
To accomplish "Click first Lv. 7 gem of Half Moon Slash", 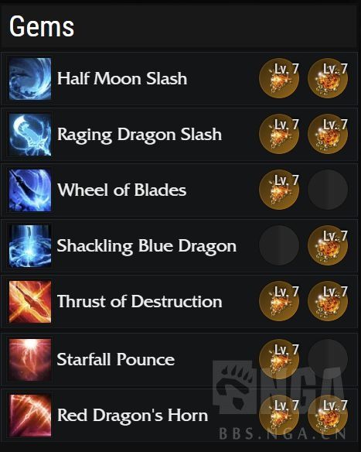I will click(x=279, y=78).
